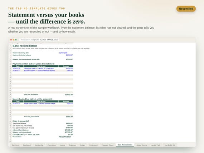This screenshot has width=204, height=153.
Task: Click the Less payments not yet cleared row
Action: pyautogui.click(x=43, y=128)
